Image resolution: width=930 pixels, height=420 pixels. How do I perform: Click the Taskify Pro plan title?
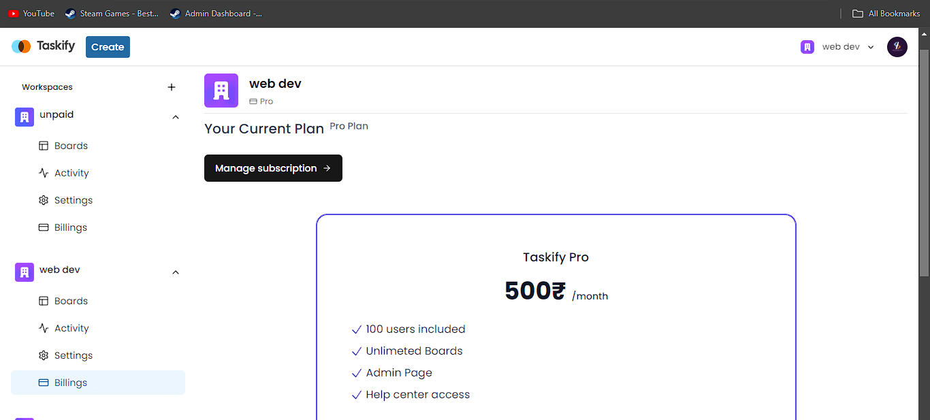556,257
